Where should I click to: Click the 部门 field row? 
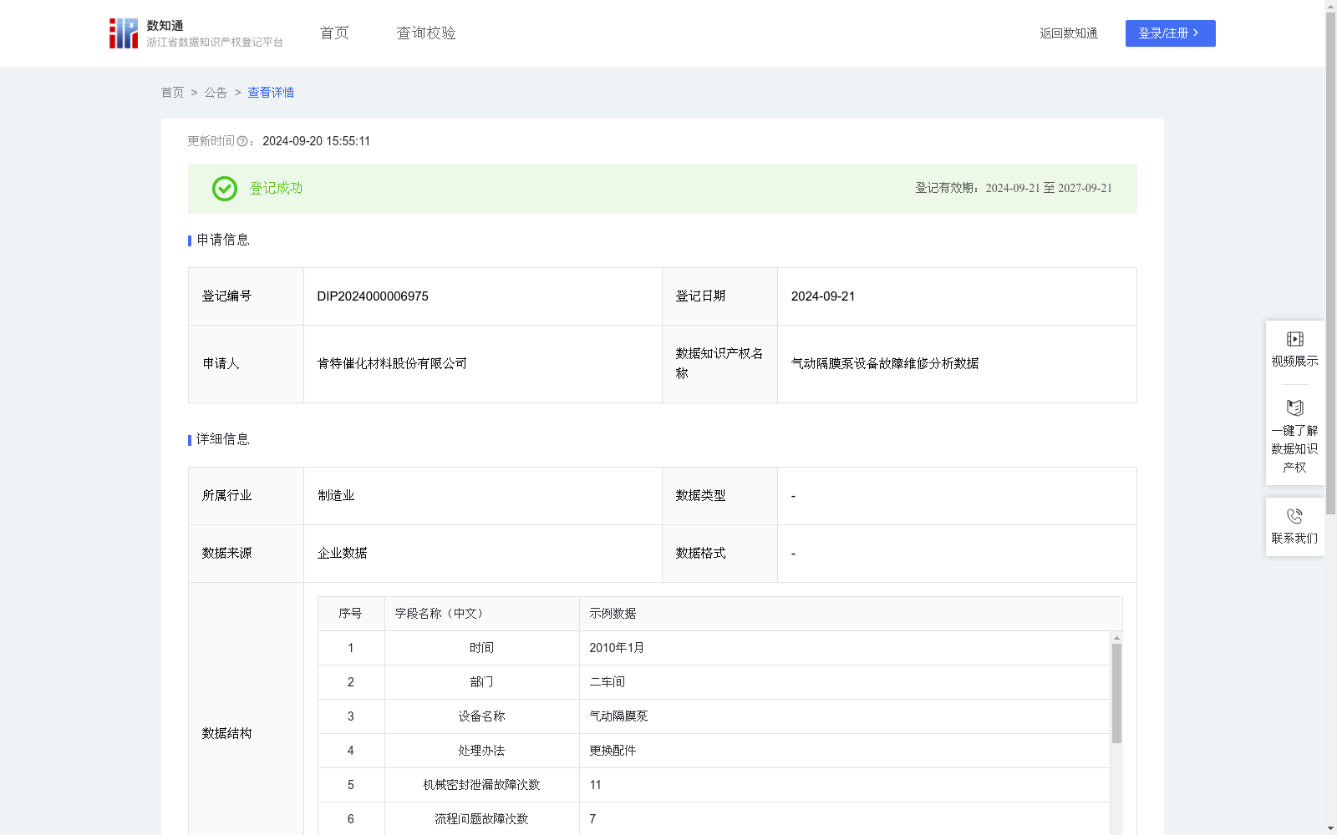[714, 682]
